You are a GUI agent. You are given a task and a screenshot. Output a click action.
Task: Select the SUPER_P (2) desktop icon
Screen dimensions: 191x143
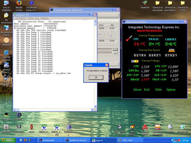tap(57, 130)
